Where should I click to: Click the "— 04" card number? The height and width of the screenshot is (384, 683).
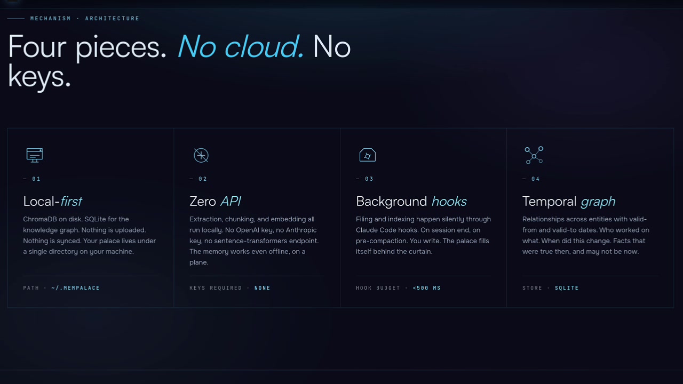[x=531, y=179]
